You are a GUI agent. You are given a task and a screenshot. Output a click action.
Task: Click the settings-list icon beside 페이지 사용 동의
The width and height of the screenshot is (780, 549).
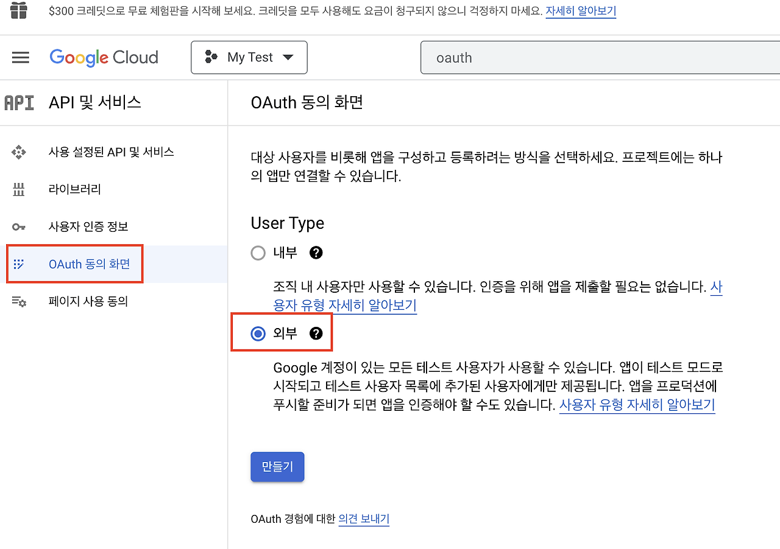pyautogui.click(x=19, y=301)
